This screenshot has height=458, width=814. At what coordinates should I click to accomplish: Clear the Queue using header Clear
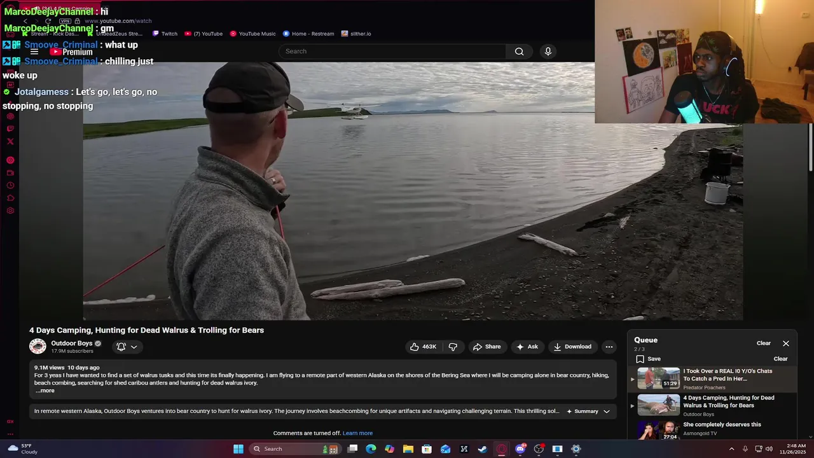click(764, 343)
